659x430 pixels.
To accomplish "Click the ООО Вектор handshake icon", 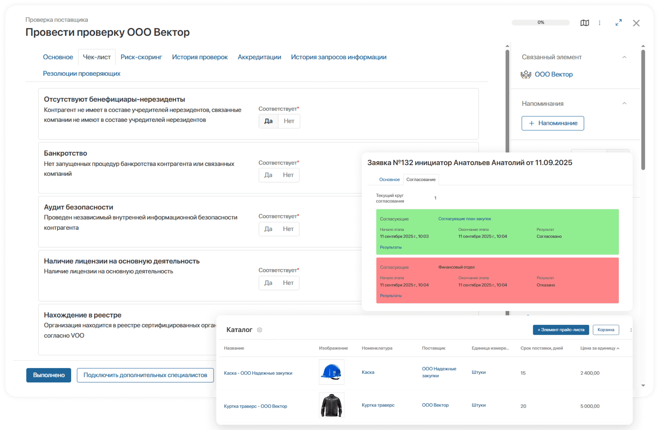I will [526, 75].
